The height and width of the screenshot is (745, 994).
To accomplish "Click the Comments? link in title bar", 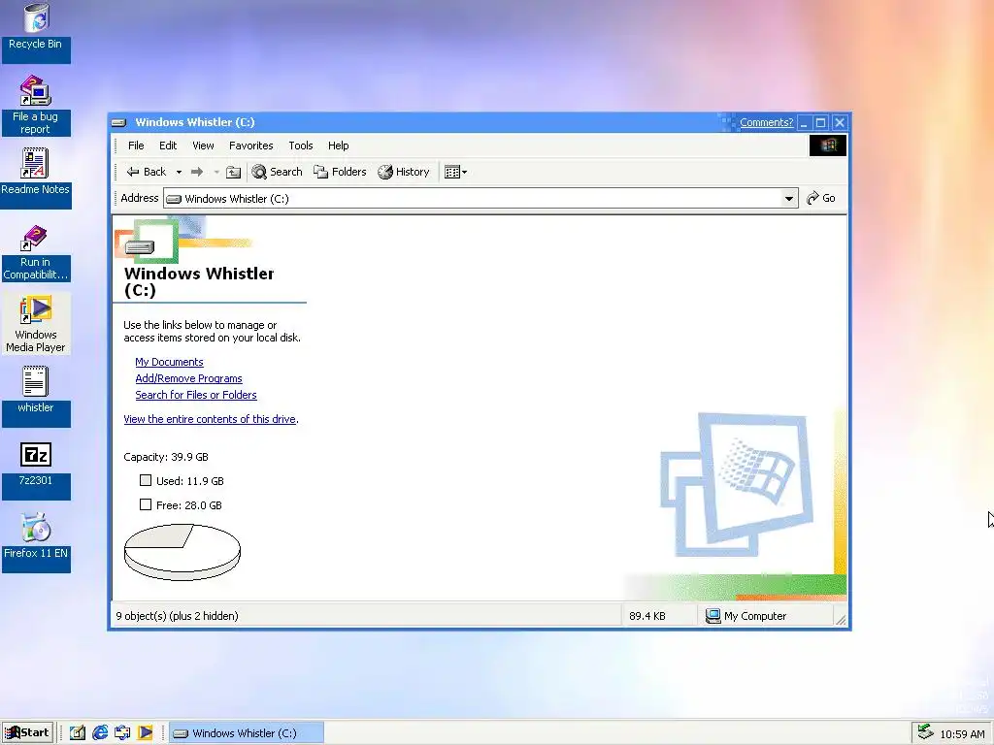I will pyautogui.click(x=766, y=122).
